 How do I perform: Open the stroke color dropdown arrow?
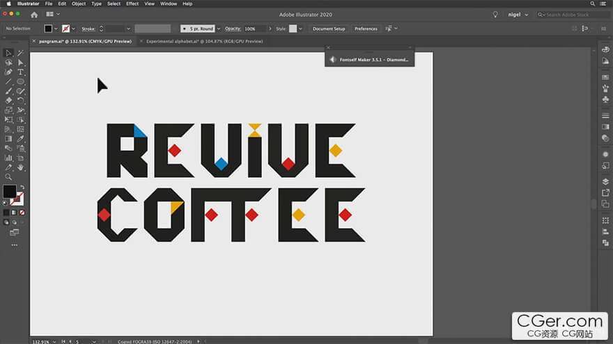click(x=74, y=29)
